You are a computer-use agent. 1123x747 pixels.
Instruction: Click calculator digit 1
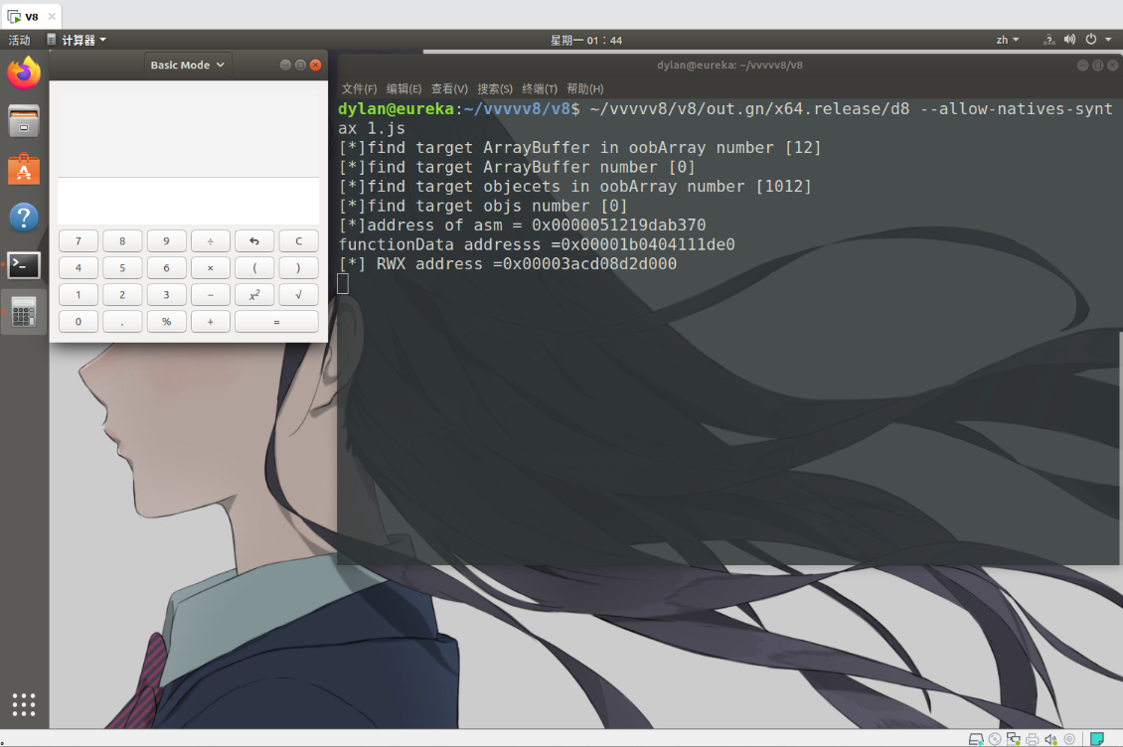79,295
